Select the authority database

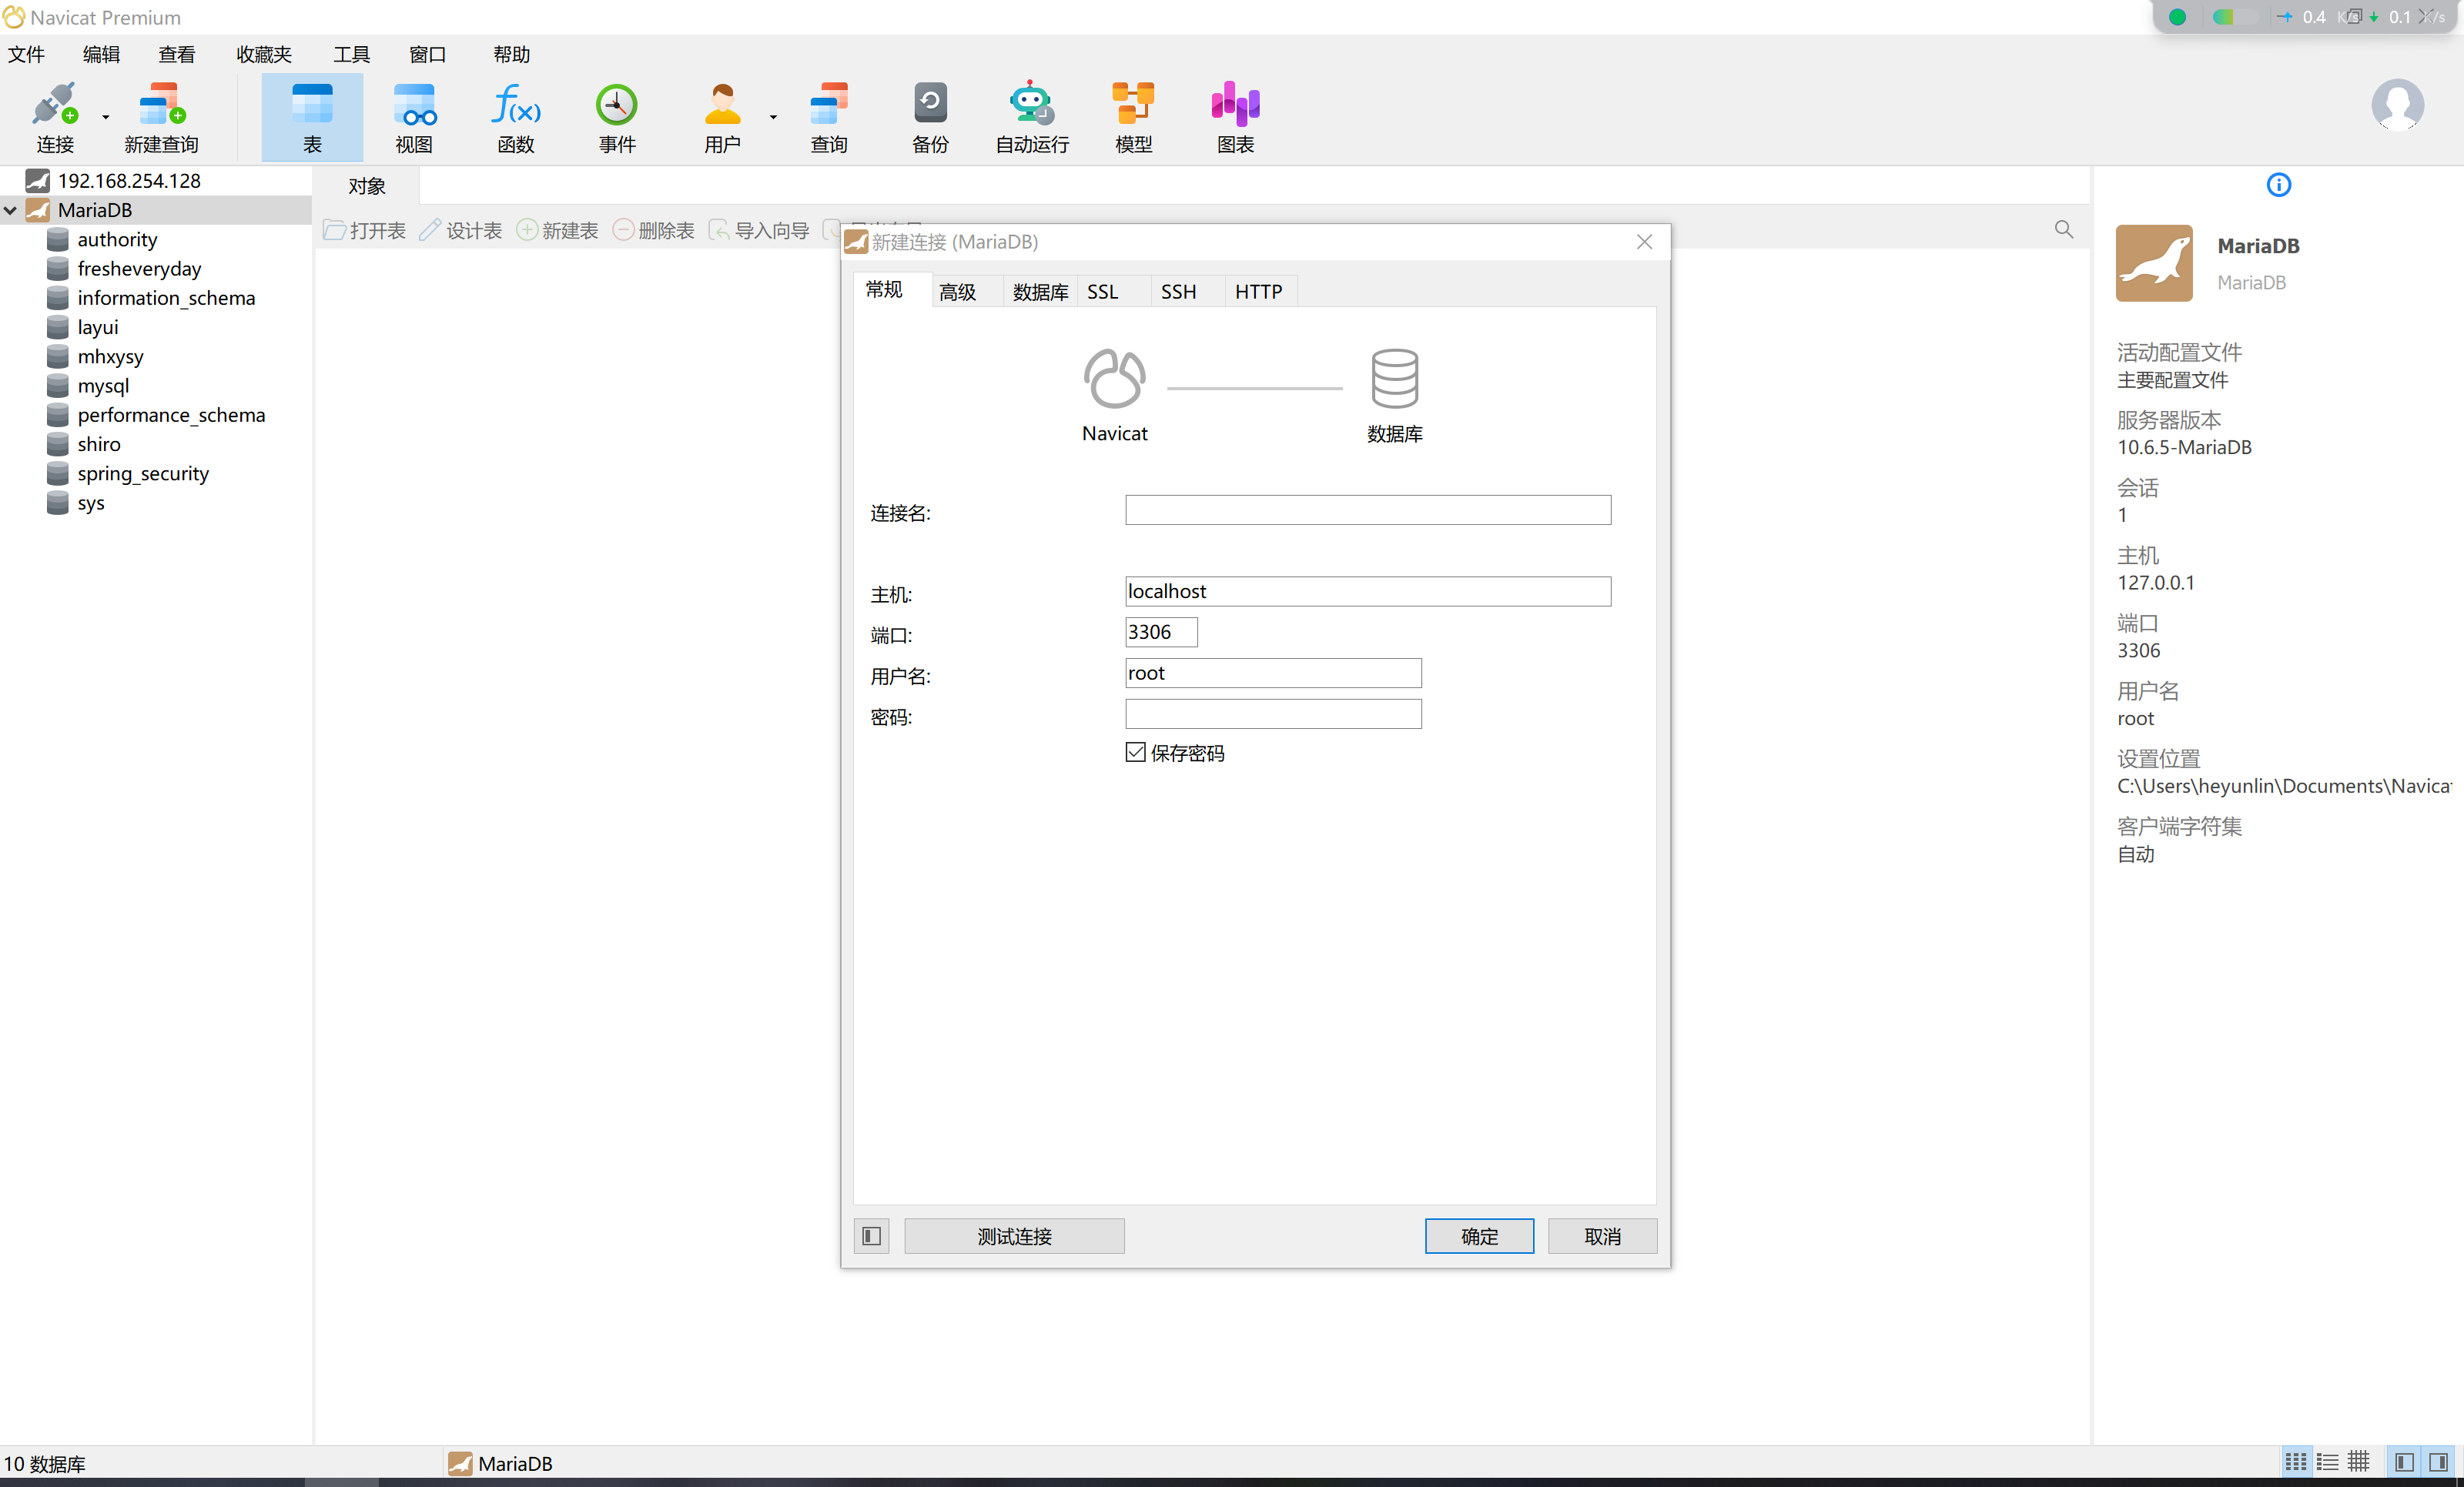coord(117,240)
